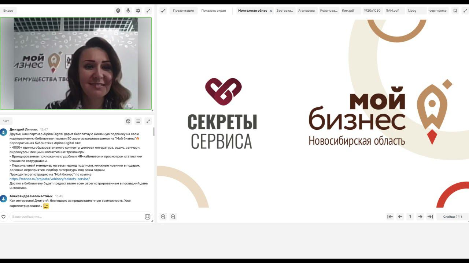Click the Александра Беломестных sender name
Image resolution: width=469 pixels, height=263 pixels.
click(x=31, y=196)
